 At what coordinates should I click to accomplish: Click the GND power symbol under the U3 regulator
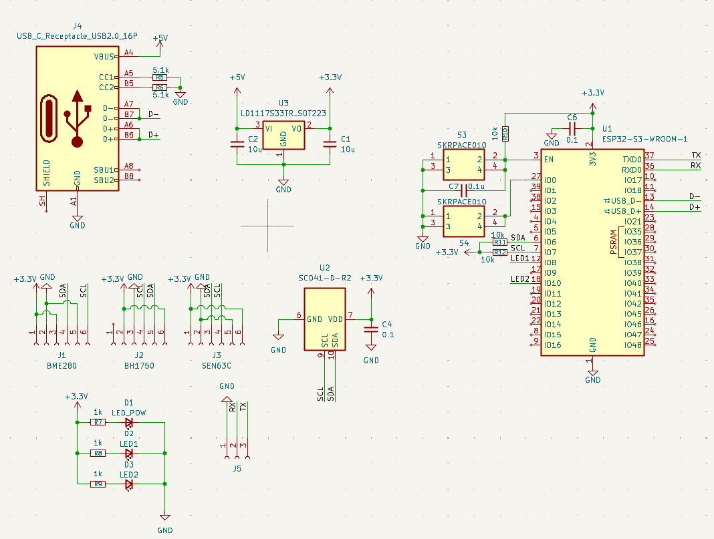click(283, 184)
